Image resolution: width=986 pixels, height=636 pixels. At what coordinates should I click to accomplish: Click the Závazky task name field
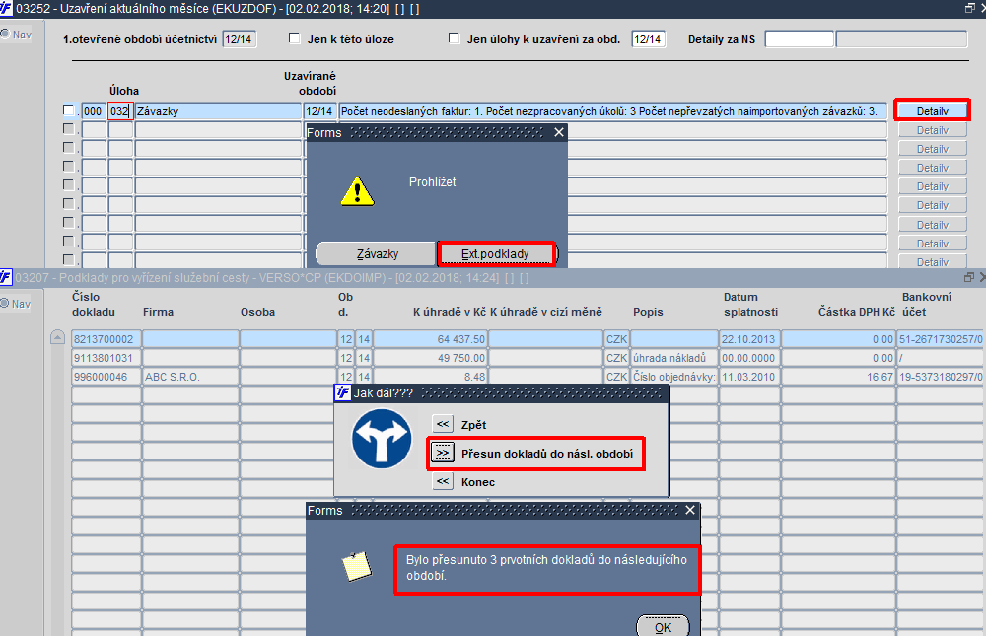click(218, 111)
